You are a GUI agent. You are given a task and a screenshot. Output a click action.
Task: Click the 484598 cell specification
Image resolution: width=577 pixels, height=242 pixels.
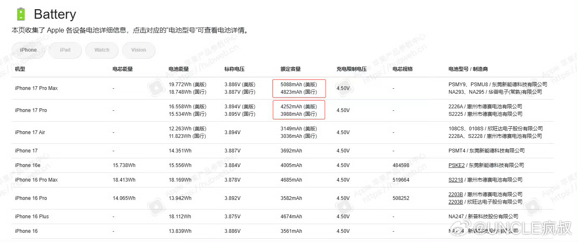pyautogui.click(x=401, y=165)
